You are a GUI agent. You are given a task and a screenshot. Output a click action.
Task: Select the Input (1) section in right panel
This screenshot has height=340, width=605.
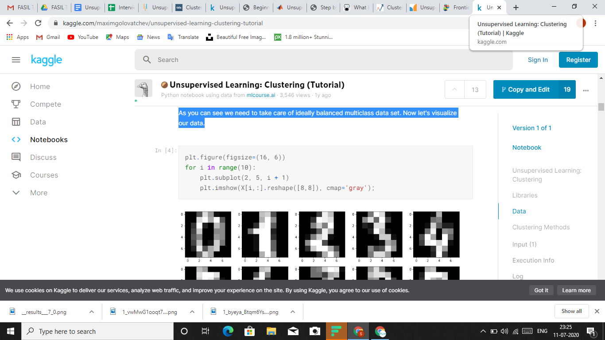point(524,244)
